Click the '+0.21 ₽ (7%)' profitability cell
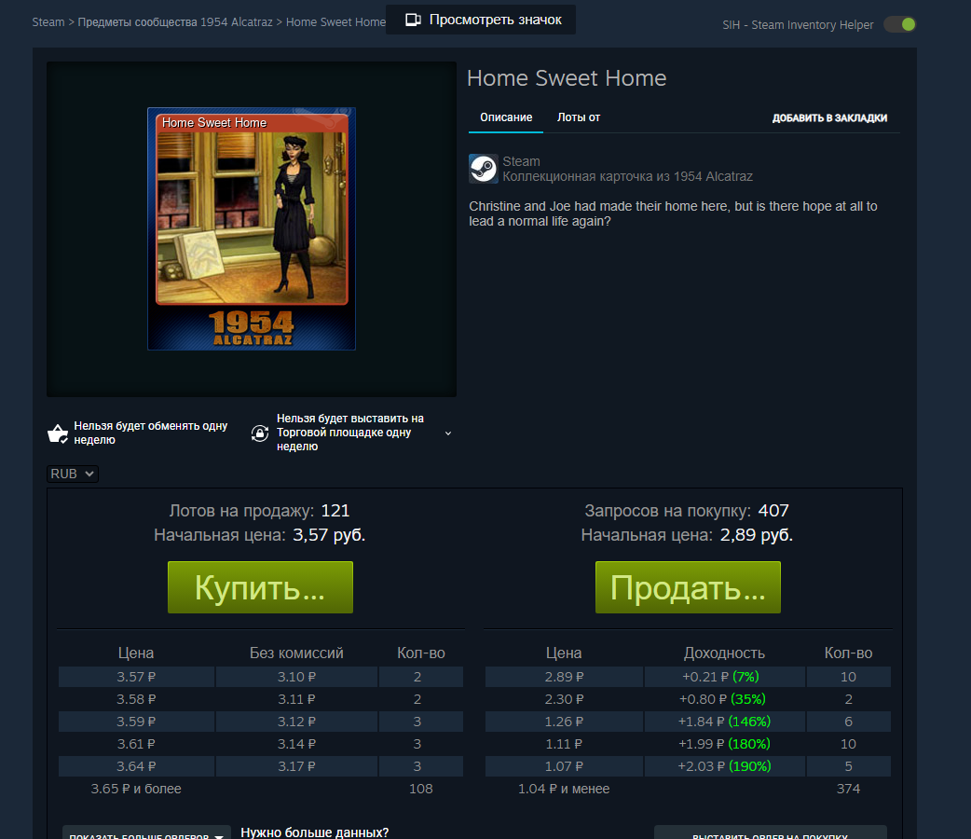Screen dimensions: 971x839 725,677
